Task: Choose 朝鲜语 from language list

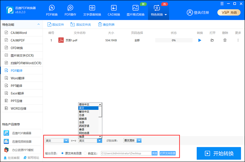Action: coord(89,119)
